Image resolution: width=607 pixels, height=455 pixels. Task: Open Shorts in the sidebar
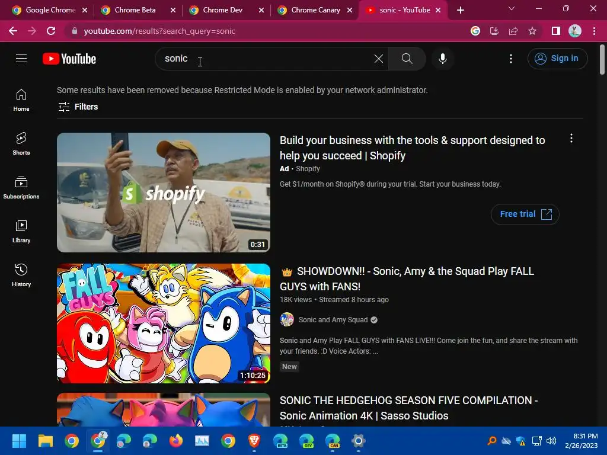pos(21,144)
